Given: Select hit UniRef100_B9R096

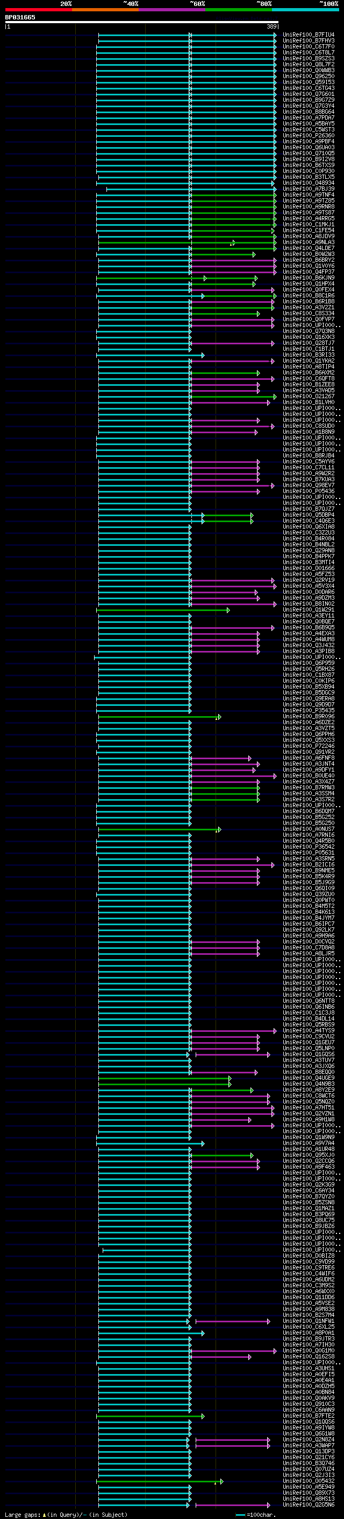Looking at the screenshot, I should tap(308, 717).
